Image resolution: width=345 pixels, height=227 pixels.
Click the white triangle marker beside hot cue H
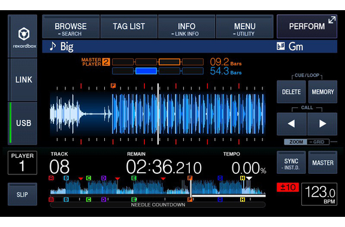(249, 179)
